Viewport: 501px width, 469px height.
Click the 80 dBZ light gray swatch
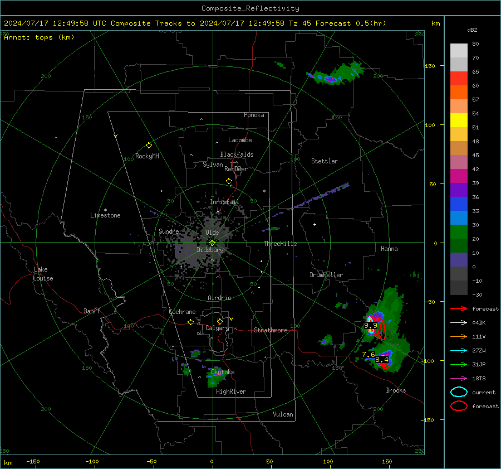coord(459,51)
